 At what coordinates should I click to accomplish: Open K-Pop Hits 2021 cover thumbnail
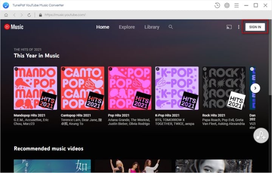(177, 88)
